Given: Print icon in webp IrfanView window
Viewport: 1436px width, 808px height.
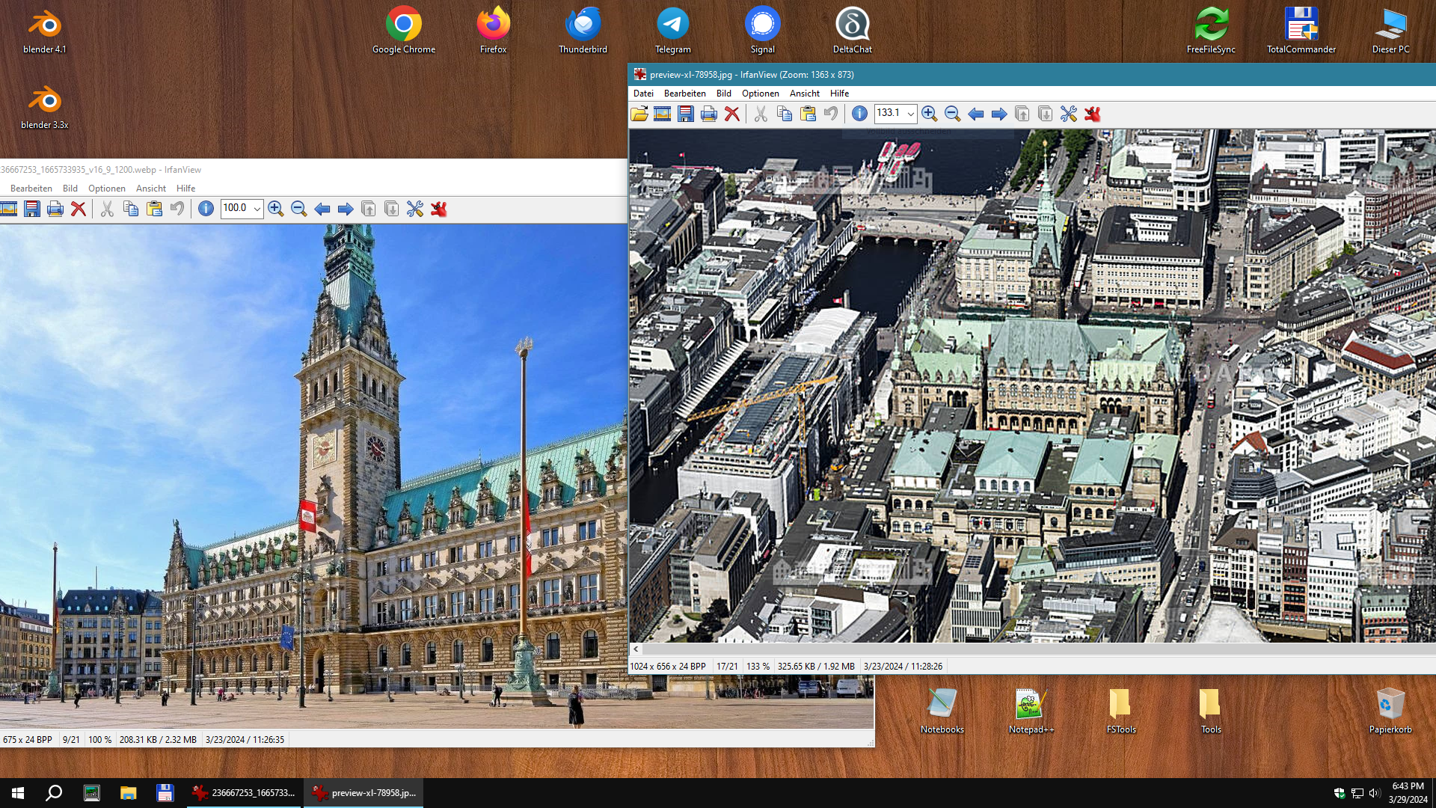Looking at the screenshot, I should 55,209.
